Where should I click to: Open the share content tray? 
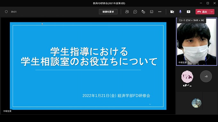pos(189,12)
